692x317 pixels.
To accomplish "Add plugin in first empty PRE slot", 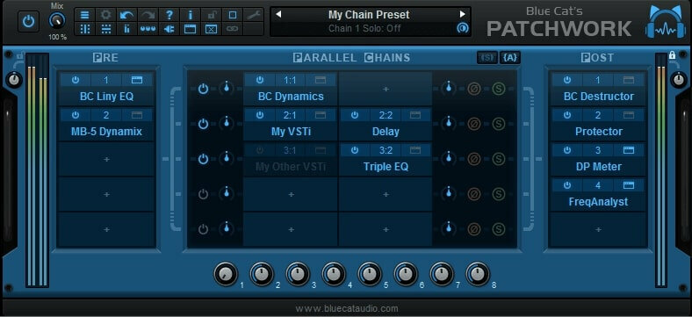I will (106, 159).
